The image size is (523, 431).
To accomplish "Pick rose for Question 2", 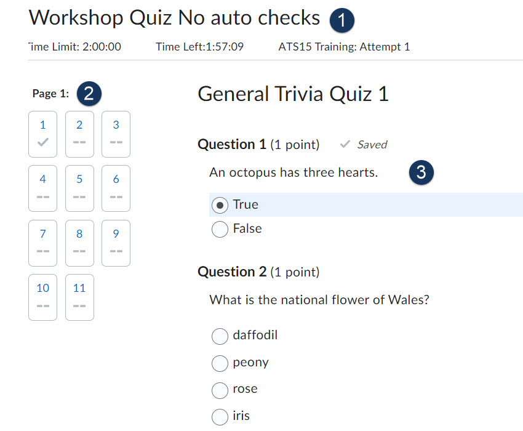I will (x=220, y=390).
